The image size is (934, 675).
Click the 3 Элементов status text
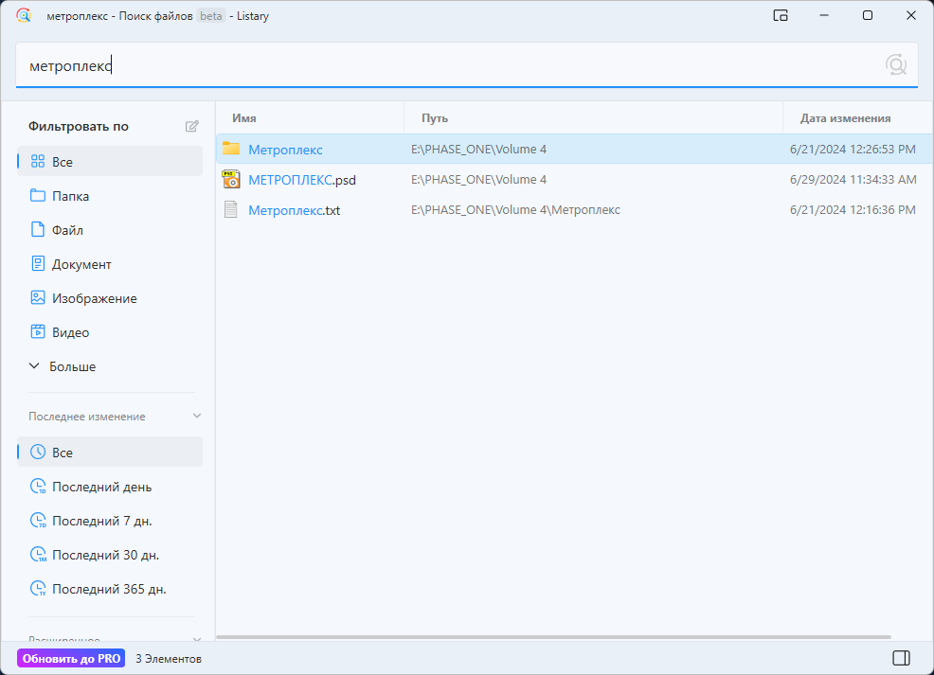(169, 658)
